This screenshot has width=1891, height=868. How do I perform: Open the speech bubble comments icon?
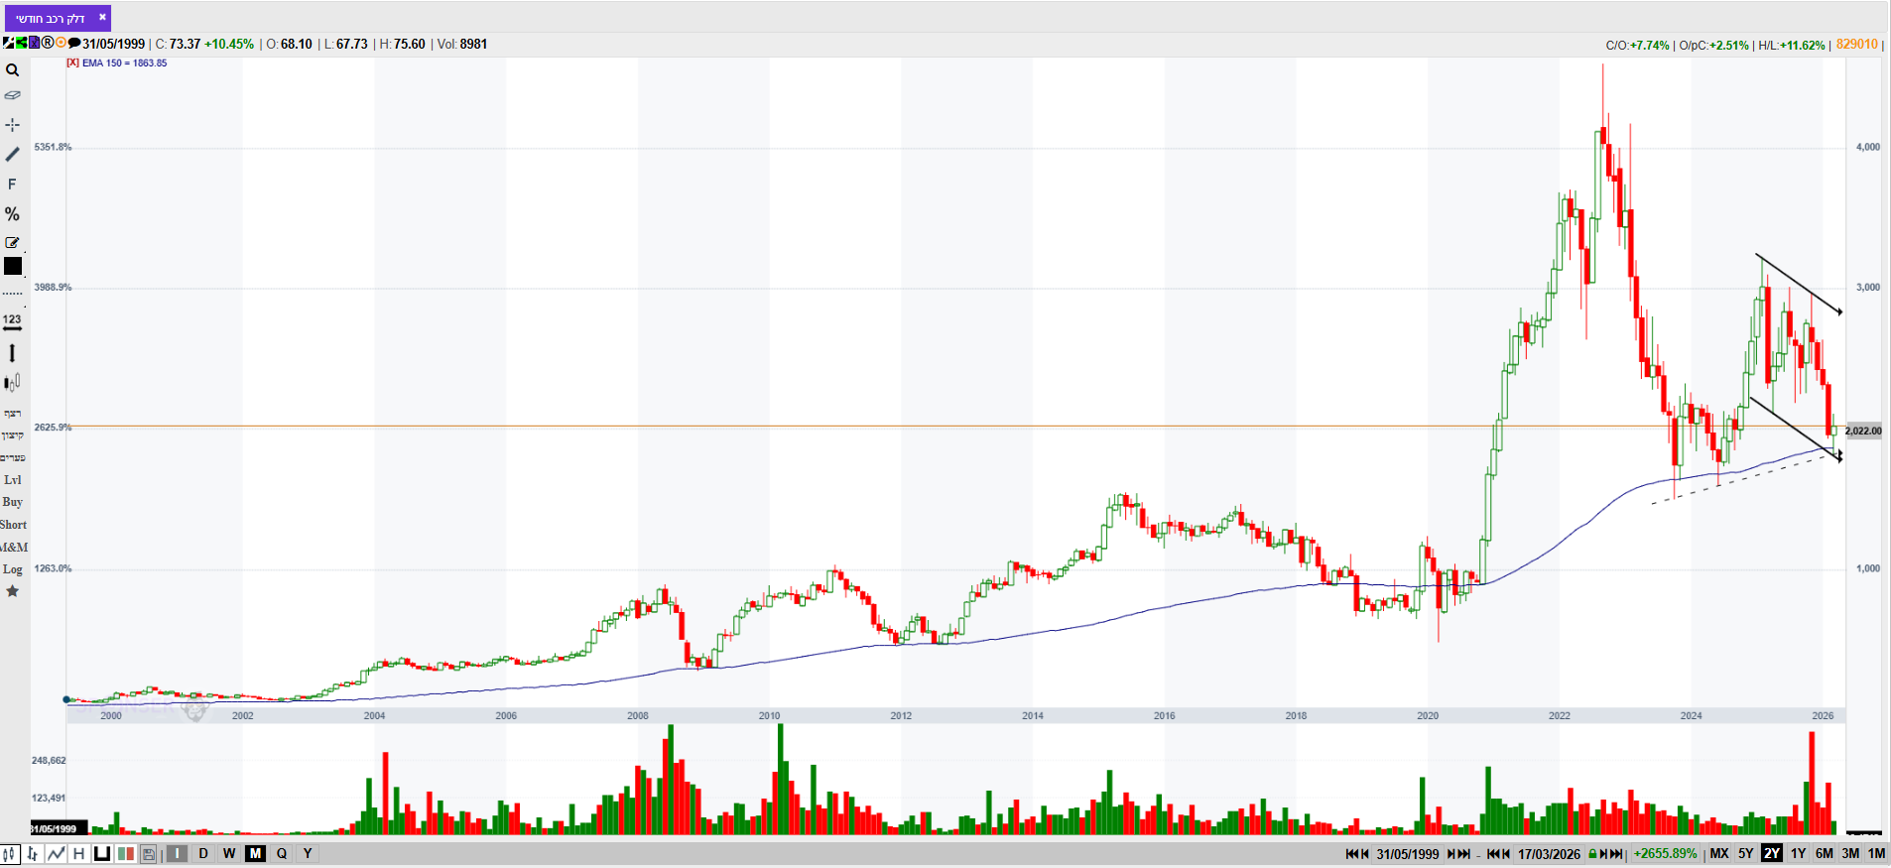coord(74,43)
